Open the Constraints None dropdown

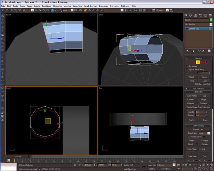coord(209,133)
